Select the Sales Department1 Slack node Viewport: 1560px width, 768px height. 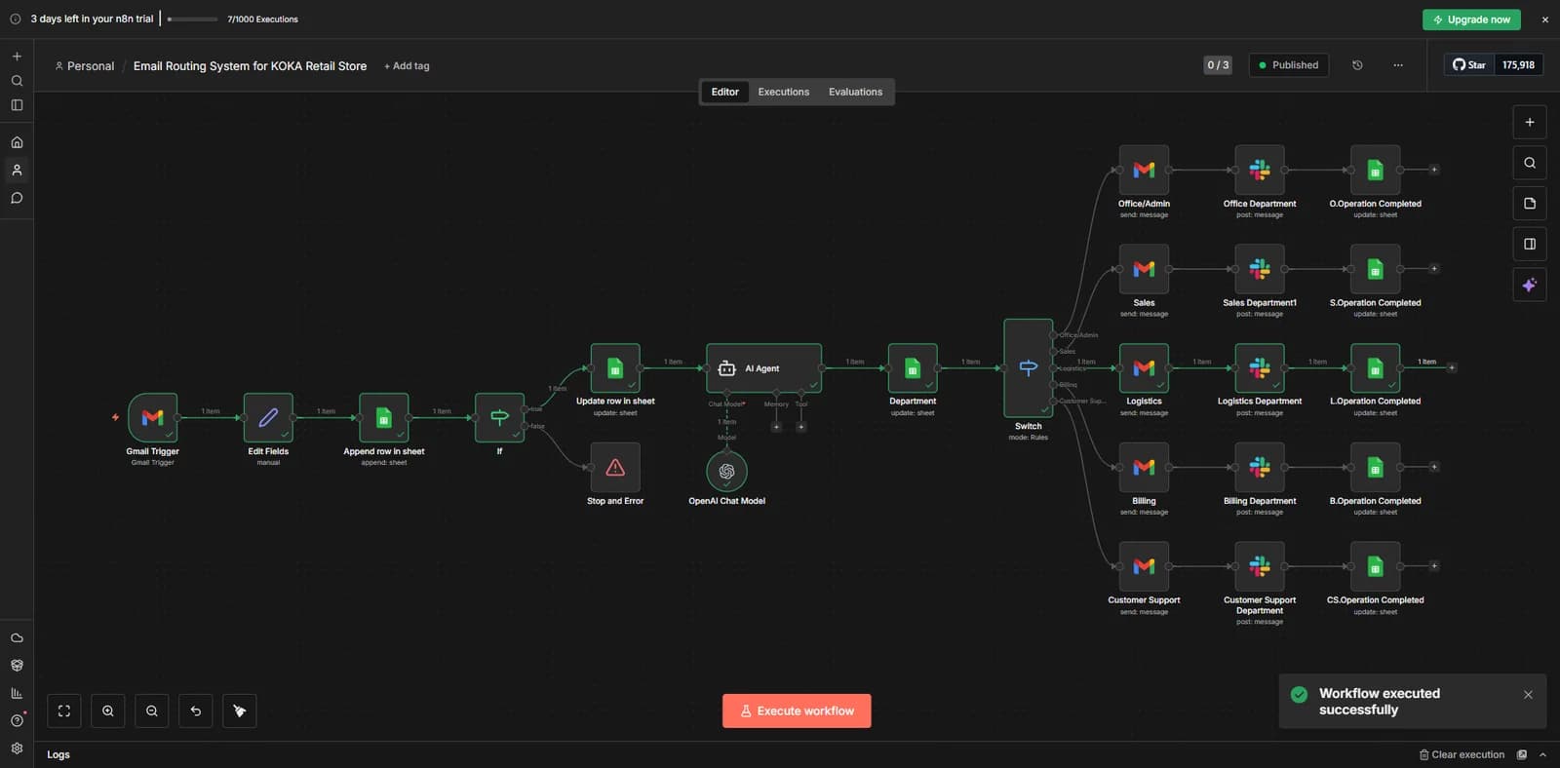click(x=1260, y=269)
